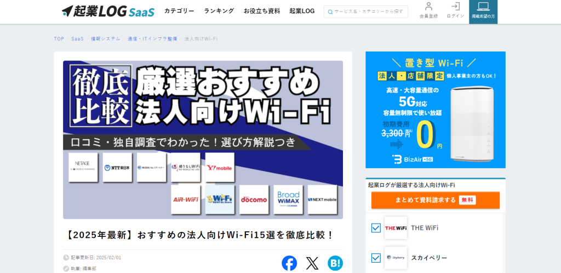Open the ランキング menu item

click(x=219, y=11)
